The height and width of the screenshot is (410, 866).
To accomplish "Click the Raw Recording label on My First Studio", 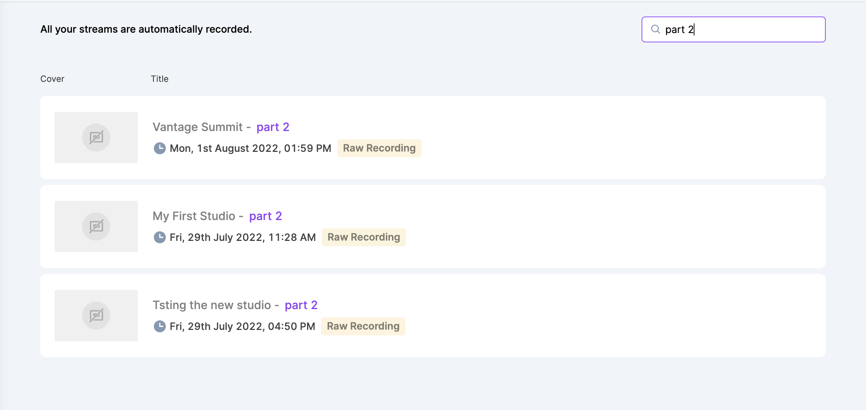I will pyautogui.click(x=364, y=237).
